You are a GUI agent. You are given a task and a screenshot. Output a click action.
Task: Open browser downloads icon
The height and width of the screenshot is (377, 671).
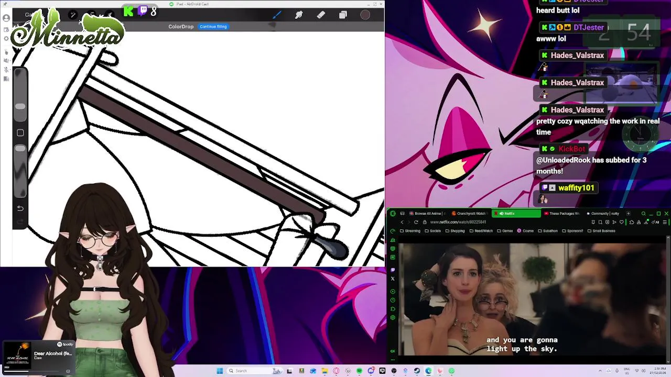point(646,222)
